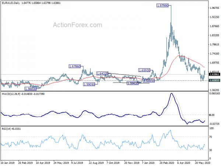The width and height of the screenshot is (221, 166).
Task: Click the 7 Oct 2019 date marker
Action: point(113,163)
